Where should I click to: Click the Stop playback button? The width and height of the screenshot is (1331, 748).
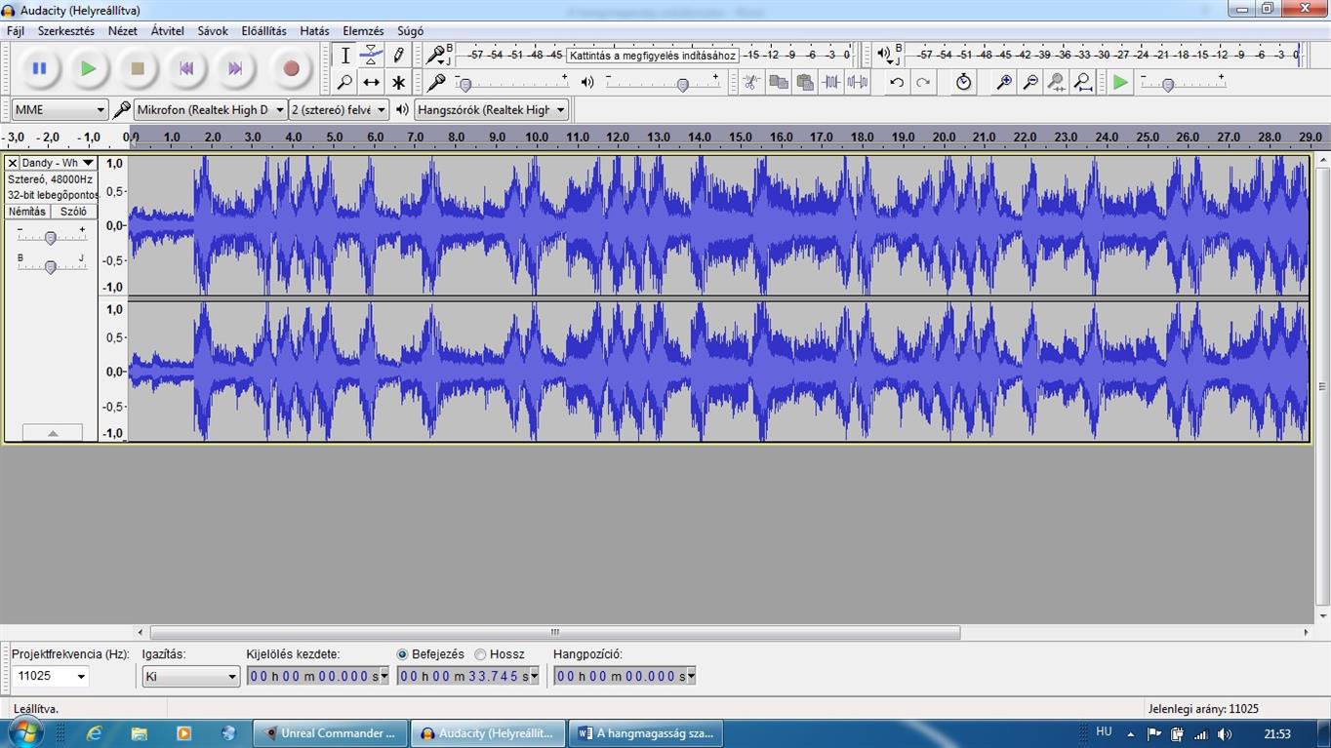138,69
